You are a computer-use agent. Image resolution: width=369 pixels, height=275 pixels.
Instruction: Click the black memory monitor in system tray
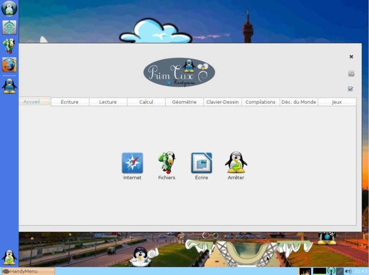coord(319,271)
